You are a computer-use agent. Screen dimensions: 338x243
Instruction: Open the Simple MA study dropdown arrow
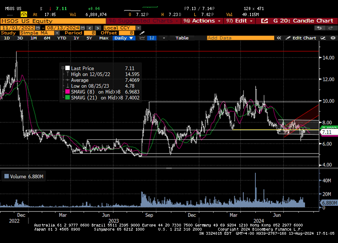point(57,33)
